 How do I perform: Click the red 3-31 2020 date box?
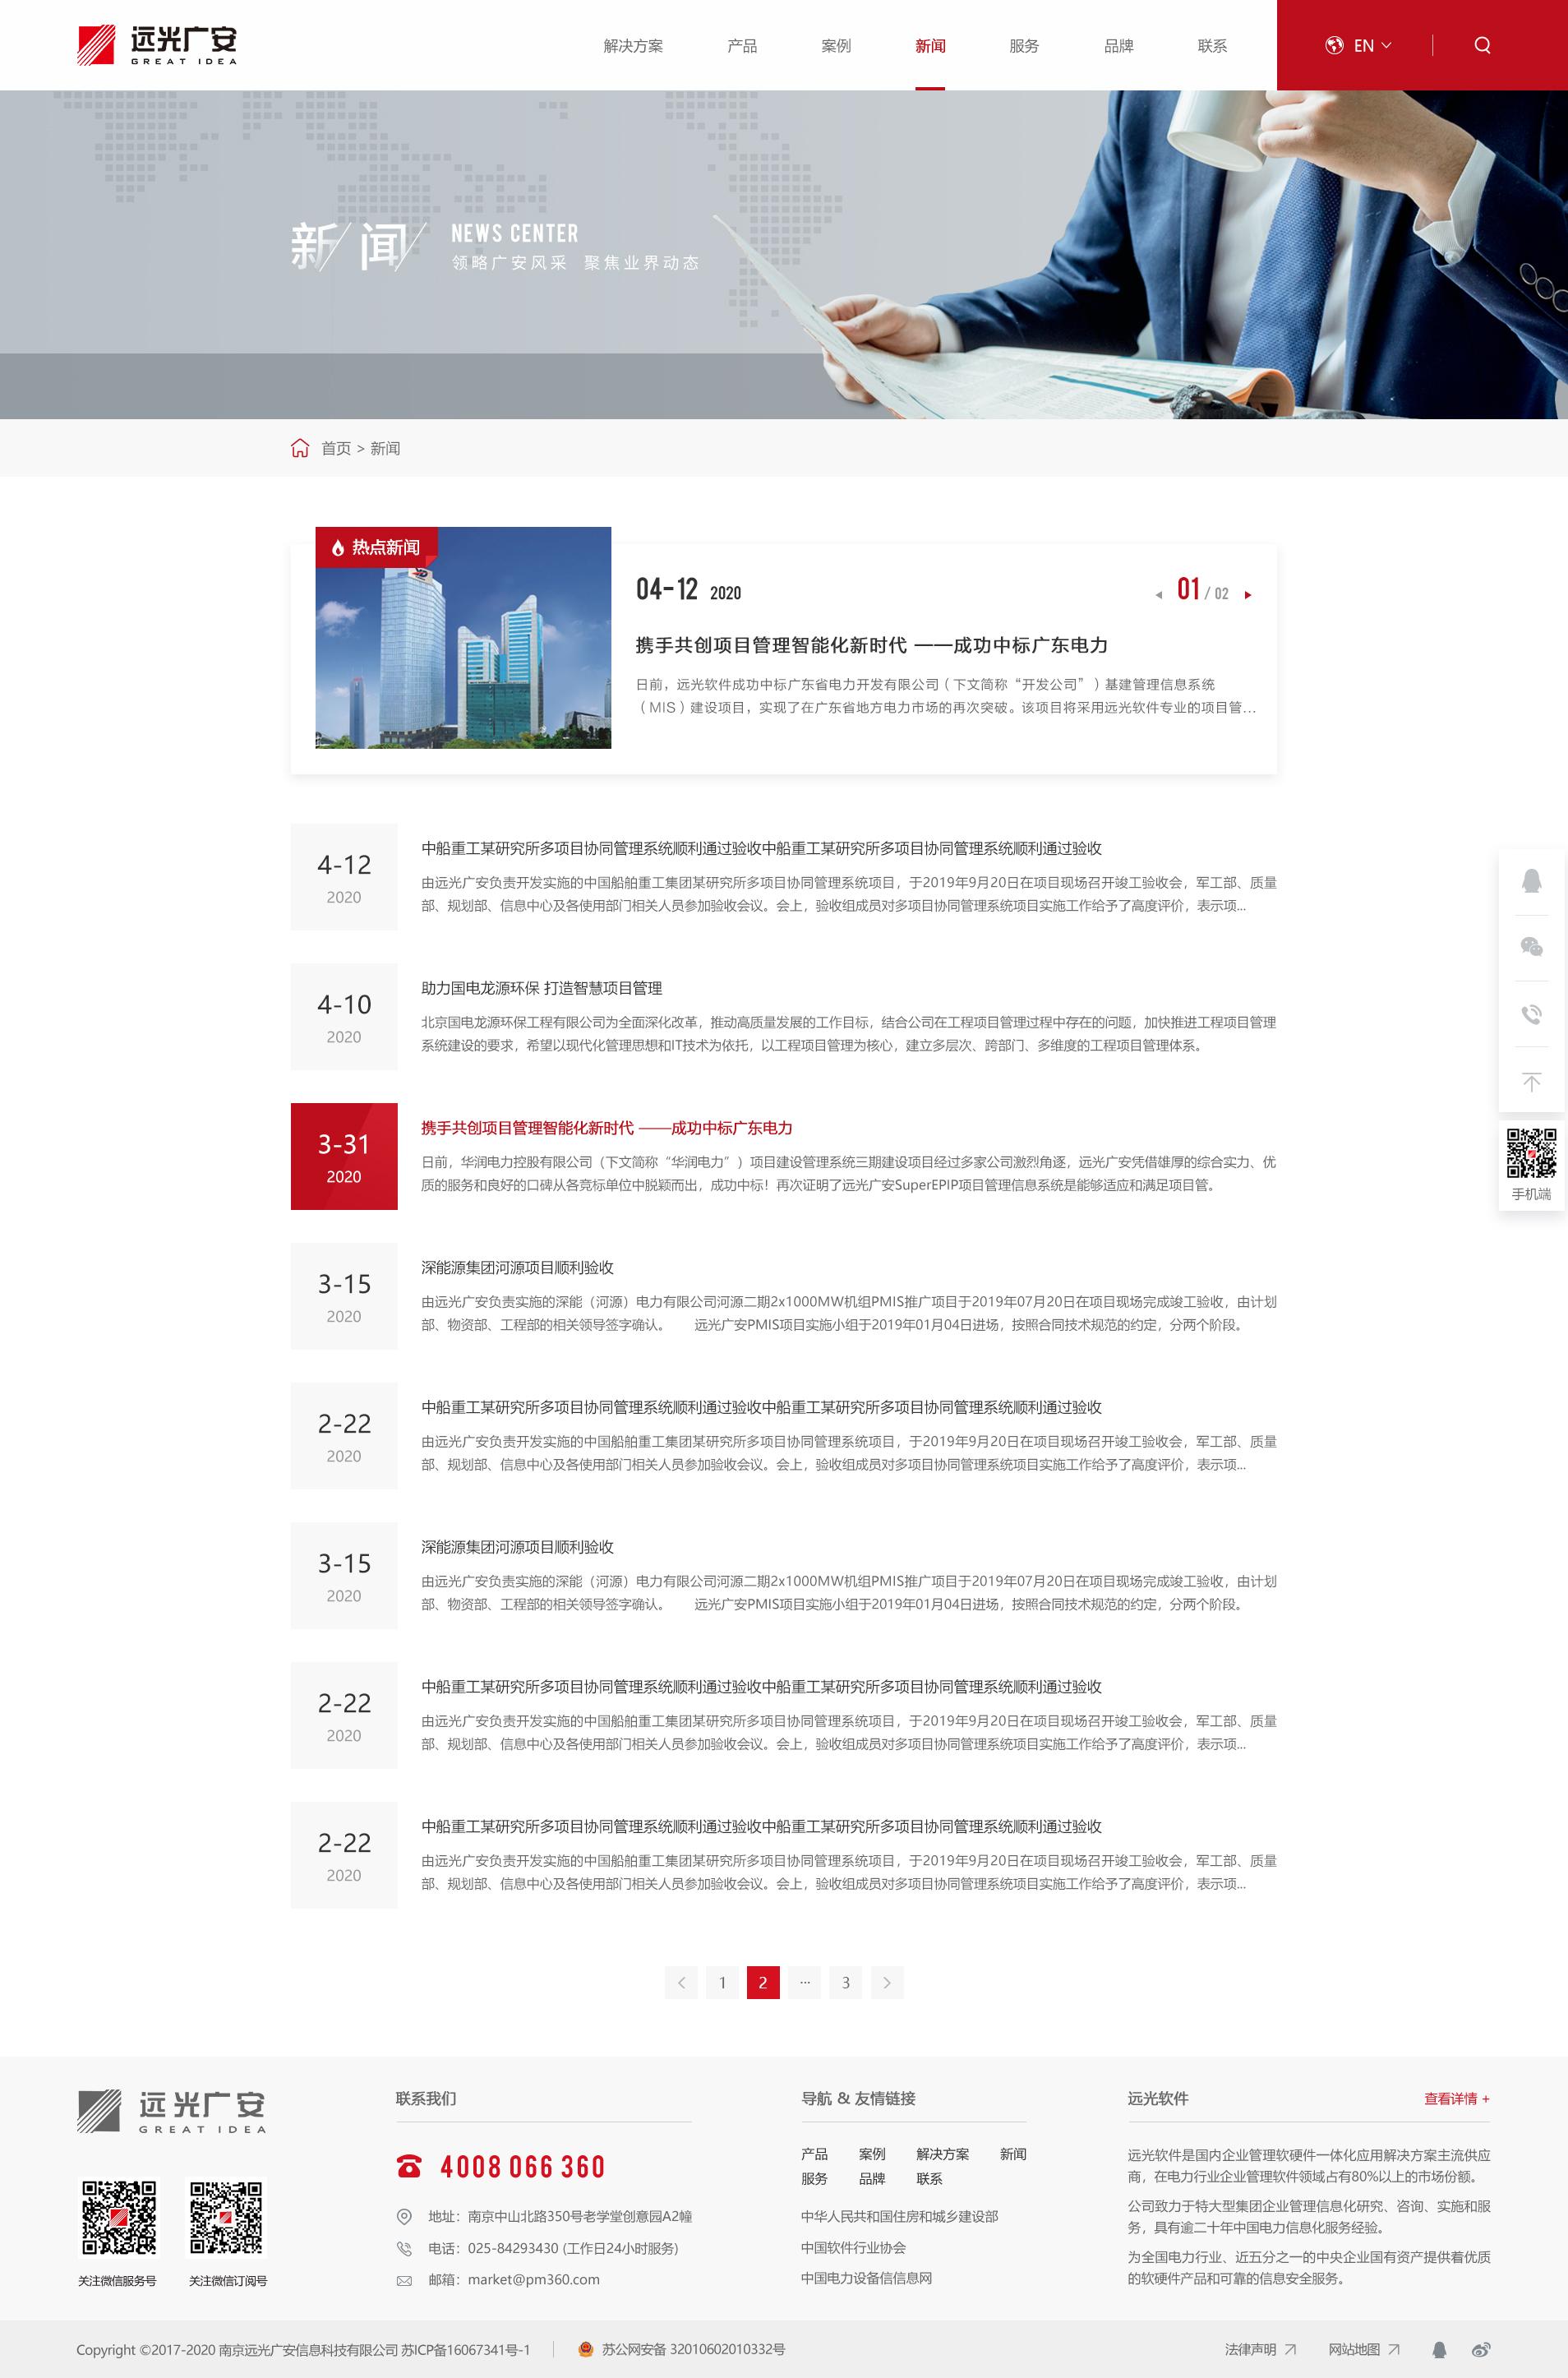pos(344,1156)
